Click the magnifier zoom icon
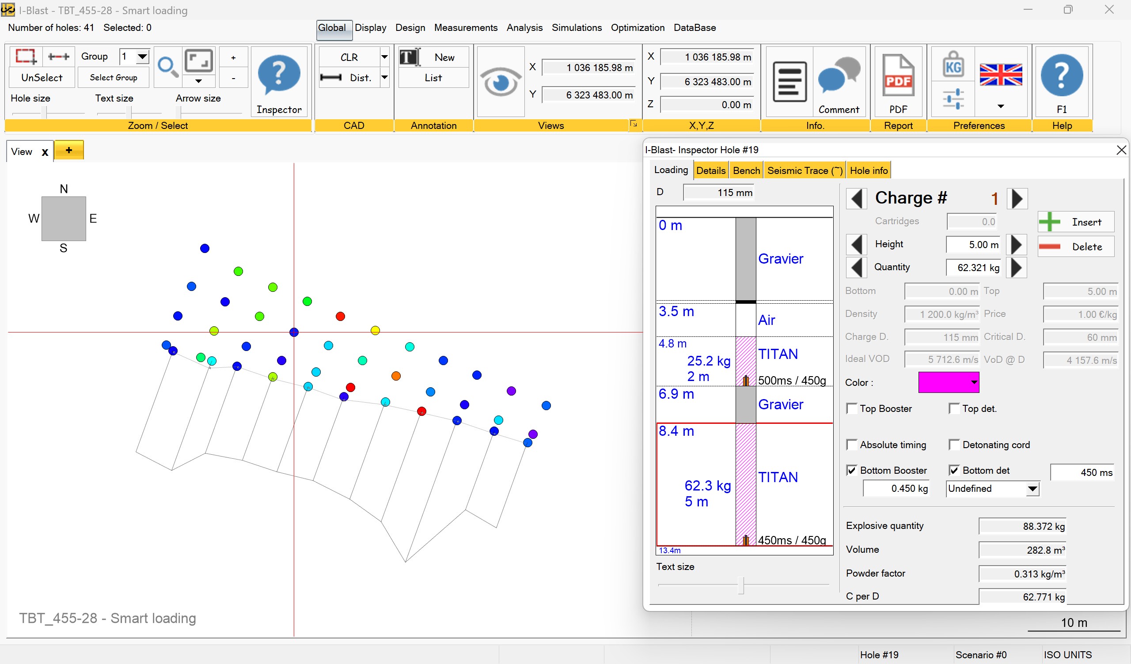Viewport: 1131px width, 664px height. [x=168, y=67]
